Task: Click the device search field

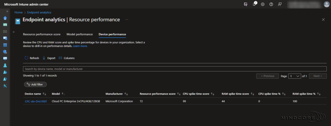Action: coord(175,69)
